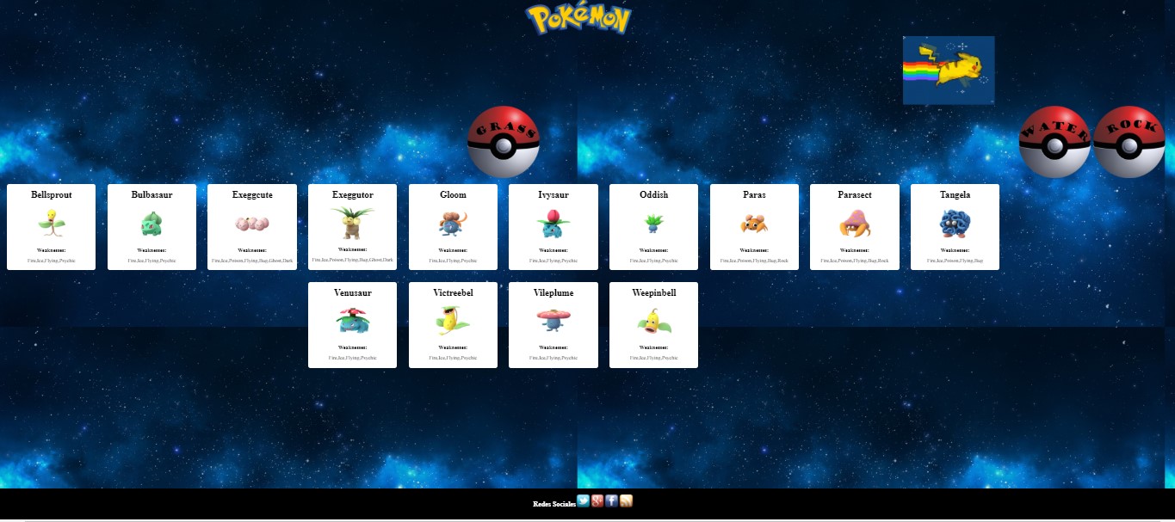Select the 'Bulbasaur' card title

coord(152,195)
